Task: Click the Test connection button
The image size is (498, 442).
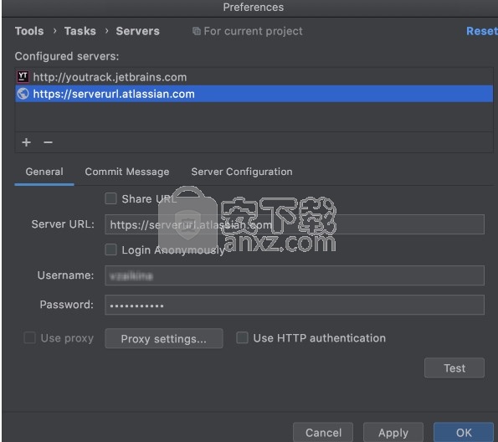Action: (454, 368)
